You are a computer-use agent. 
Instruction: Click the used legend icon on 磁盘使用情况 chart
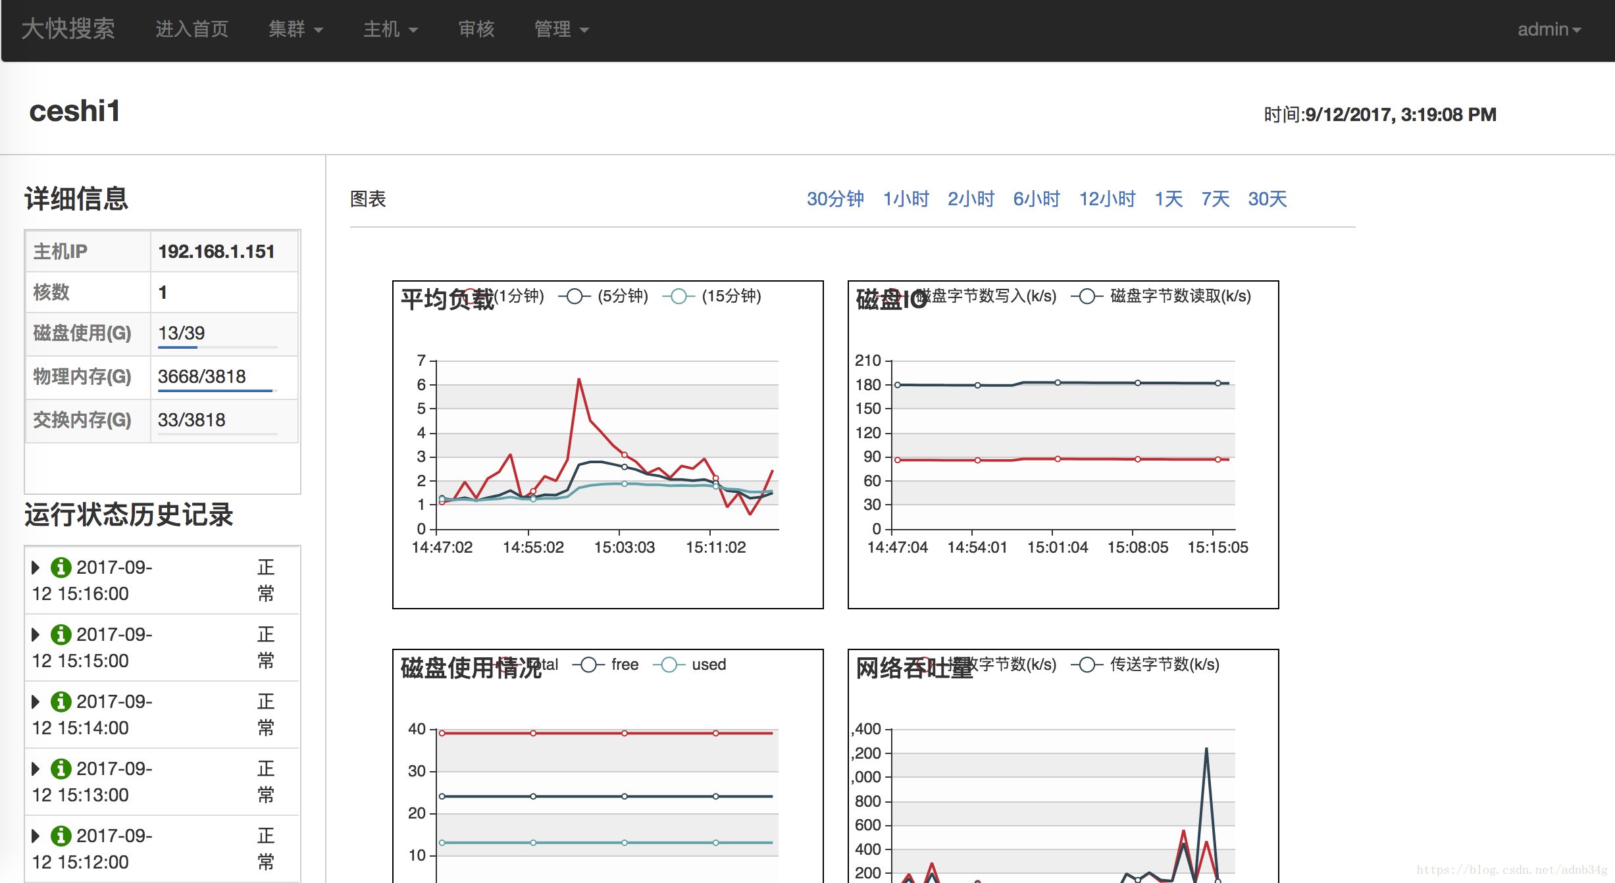tap(669, 665)
